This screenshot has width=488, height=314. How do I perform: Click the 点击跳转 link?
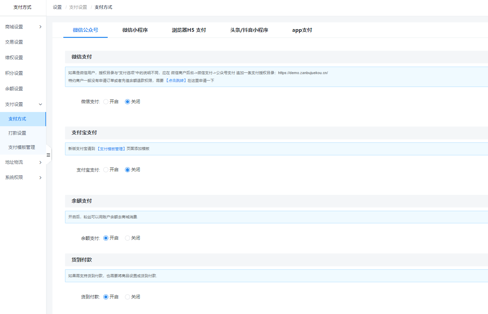176,81
